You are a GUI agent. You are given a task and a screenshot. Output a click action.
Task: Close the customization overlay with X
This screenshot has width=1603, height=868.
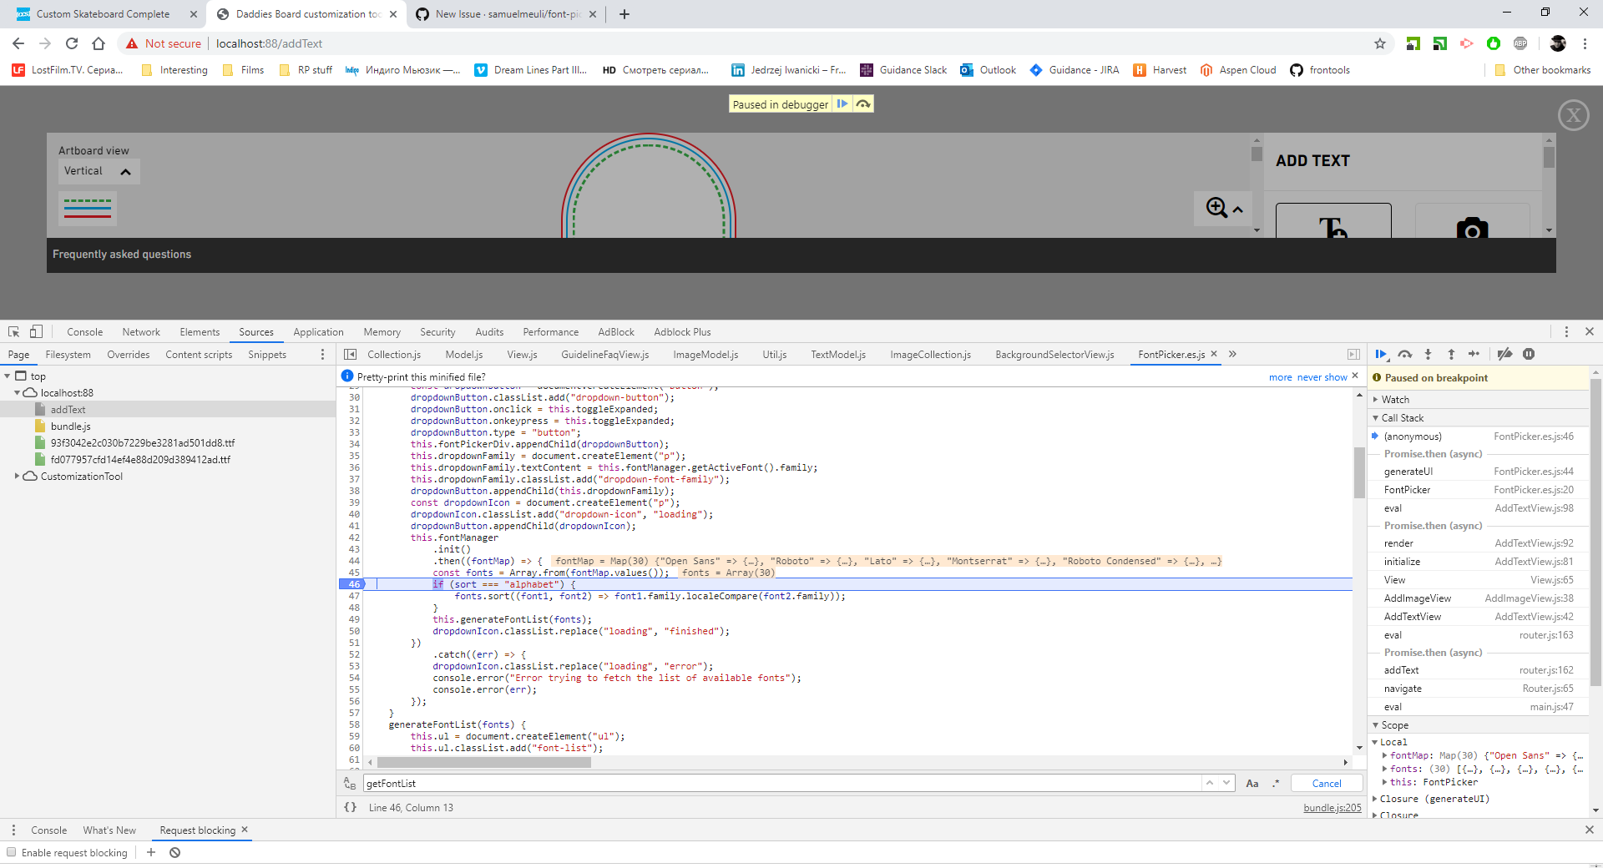tap(1574, 115)
